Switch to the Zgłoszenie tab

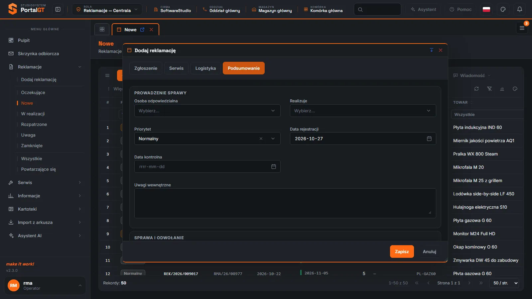pyautogui.click(x=146, y=68)
